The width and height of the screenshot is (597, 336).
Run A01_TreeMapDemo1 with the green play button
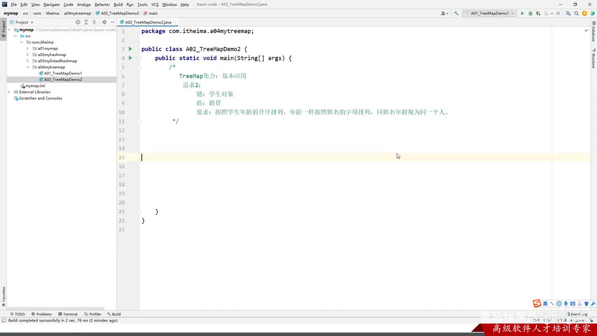(522, 14)
